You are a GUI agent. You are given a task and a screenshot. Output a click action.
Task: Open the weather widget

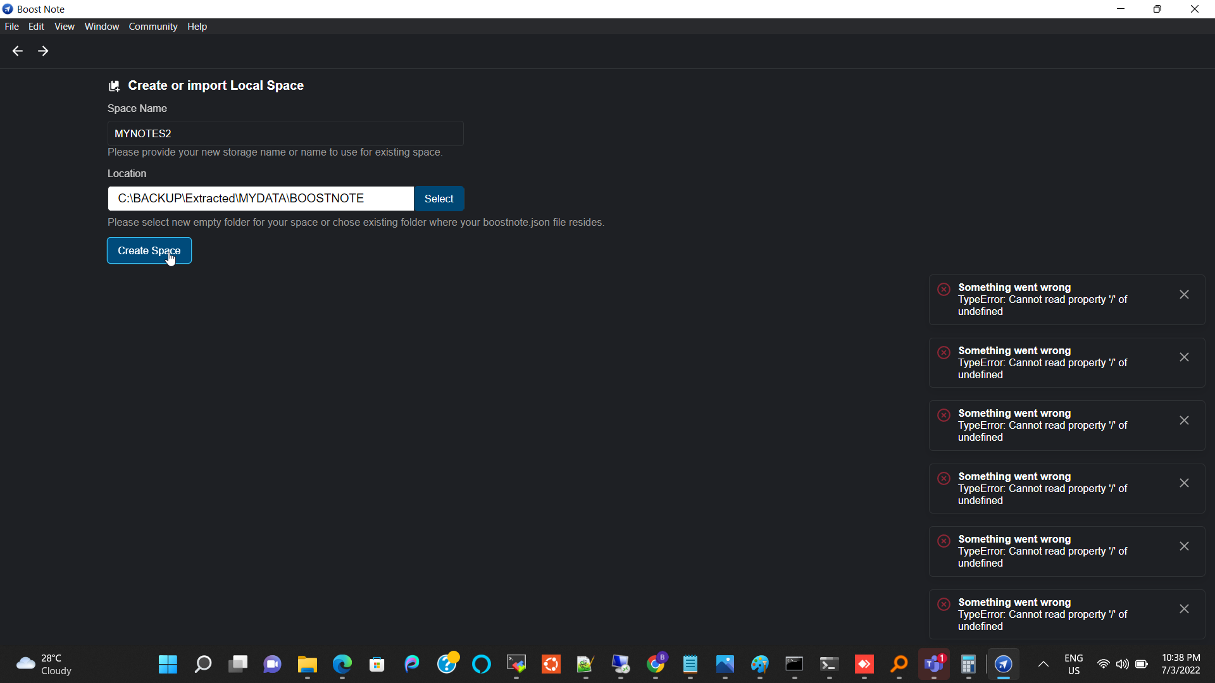[44, 664]
